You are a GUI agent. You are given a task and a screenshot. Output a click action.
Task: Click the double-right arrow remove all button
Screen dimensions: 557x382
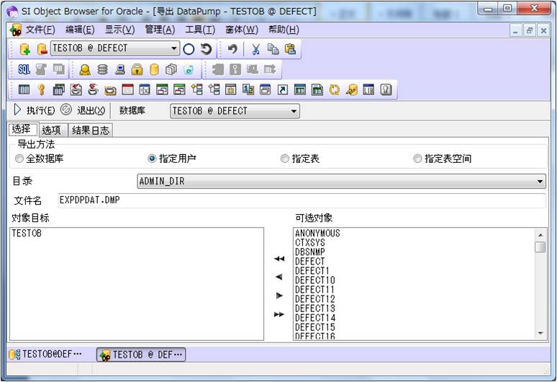point(279,314)
